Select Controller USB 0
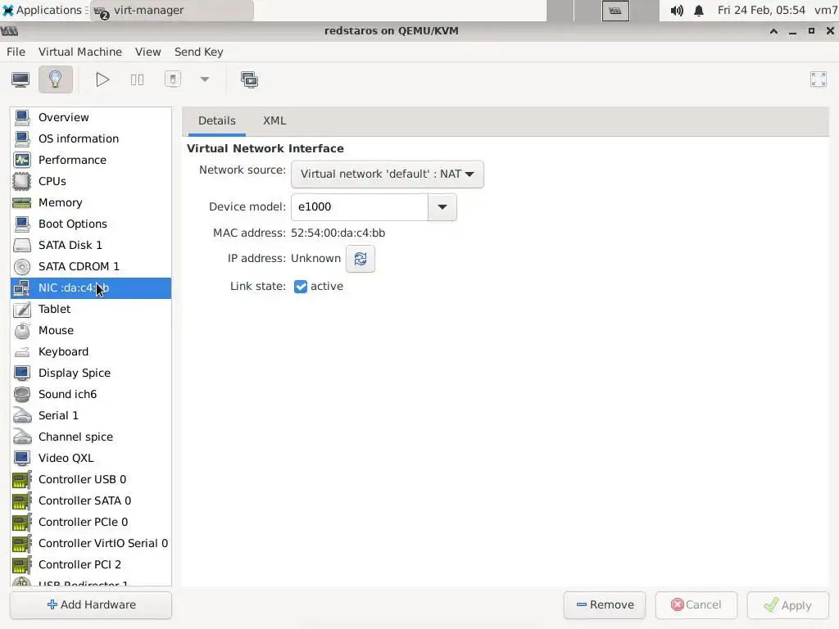This screenshot has width=839, height=629. [91, 479]
